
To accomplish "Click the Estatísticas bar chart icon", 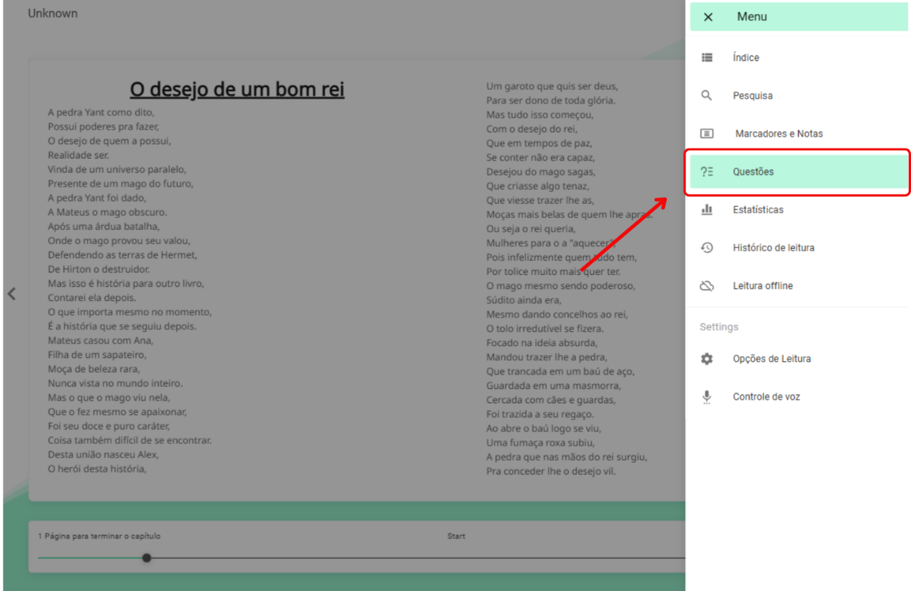I will pyautogui.click(x=707, y=210).
